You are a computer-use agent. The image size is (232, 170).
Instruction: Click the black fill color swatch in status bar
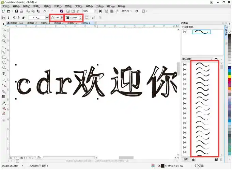pos(163,166)
